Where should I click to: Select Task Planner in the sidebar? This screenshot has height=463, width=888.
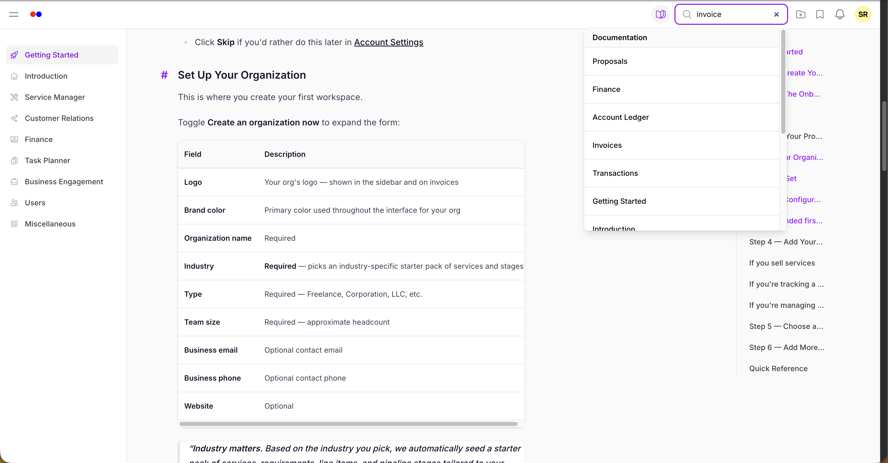coord(62,160)
